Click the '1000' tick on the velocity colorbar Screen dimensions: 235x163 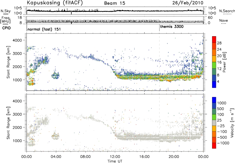[x=222, y=103]
